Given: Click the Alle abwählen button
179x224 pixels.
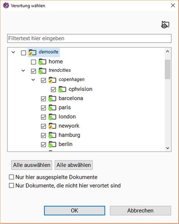Looking at the screenshot, I should [x=74, y=165].
